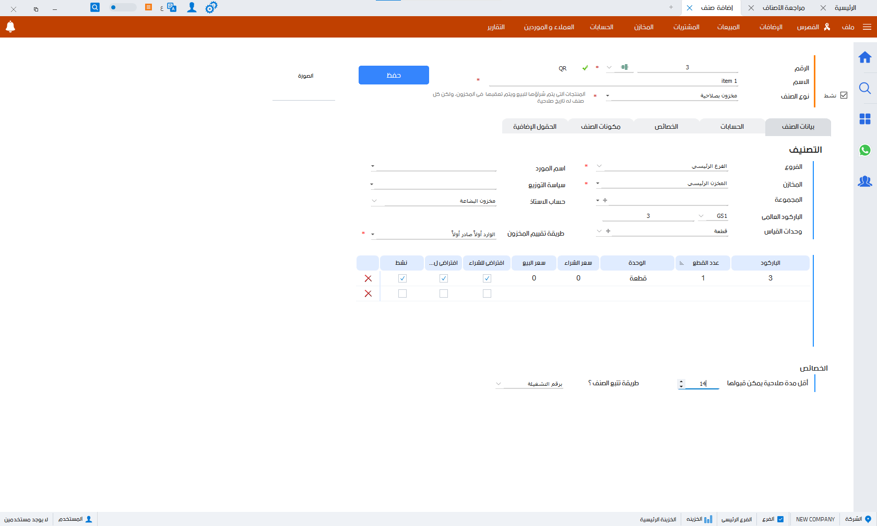Open the المبيعات menu
The image size is (877, 526).
click(728, 27)
